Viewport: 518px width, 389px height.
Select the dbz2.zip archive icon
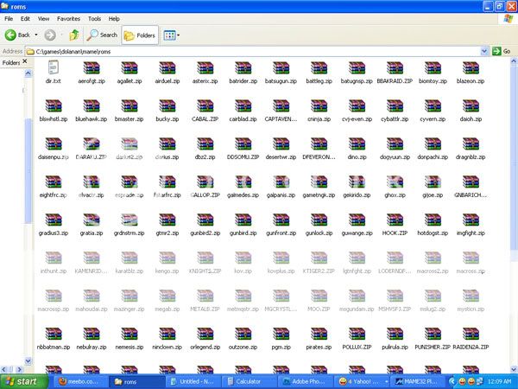click(x=205, y=143)
